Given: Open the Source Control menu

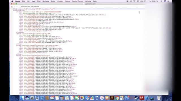Looking at the screenshot, I should [x=78, y=1].
